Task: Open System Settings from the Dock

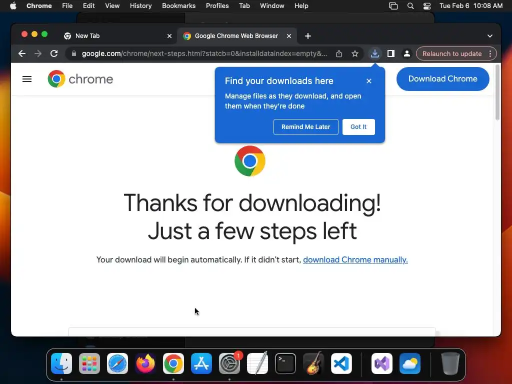Action: point(229,363)
